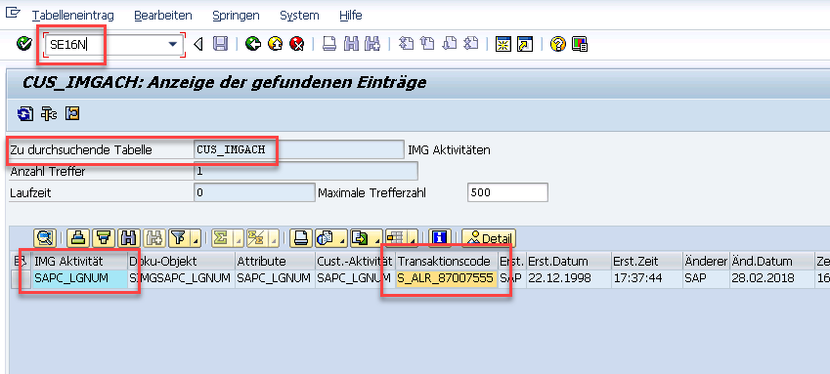Click the green Back arrow icon
Image resolution: width=830 pixels, height=374 pixels.
click(253, 44)
